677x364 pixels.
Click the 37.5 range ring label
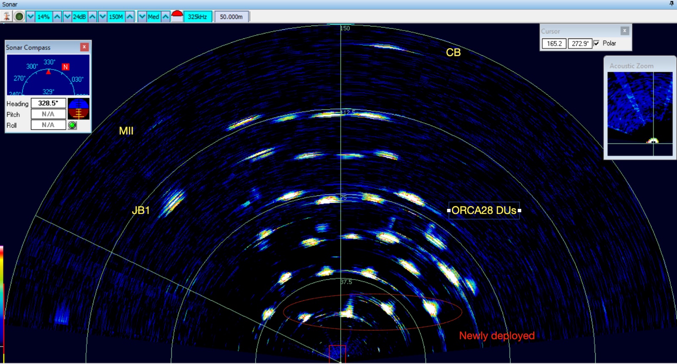(x=346, y=282)
